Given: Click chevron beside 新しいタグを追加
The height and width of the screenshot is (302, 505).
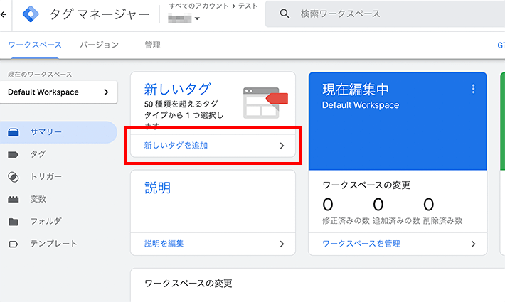Looking at the screenshot, I should pos(282,146).
